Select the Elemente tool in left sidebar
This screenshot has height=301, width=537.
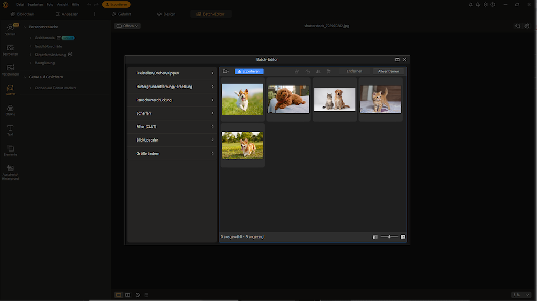pyautogui.click(x=10, y=150)
